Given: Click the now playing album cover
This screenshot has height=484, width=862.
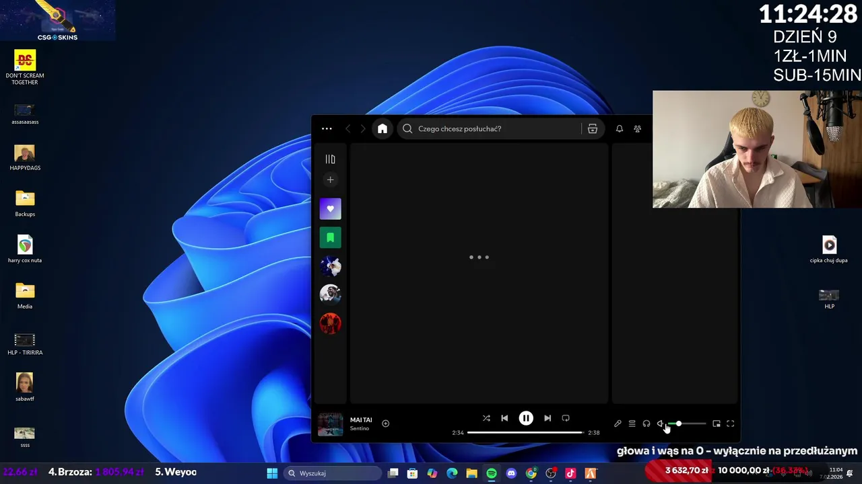Looking at the screenshot, I should click(x=330, y=424).
